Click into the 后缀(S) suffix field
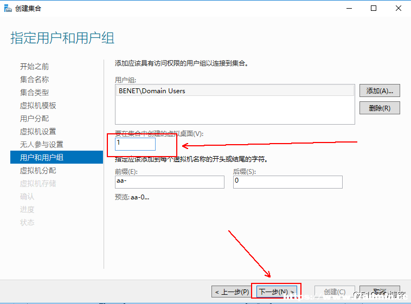The image size is (411, 304). tap(288, 182)
